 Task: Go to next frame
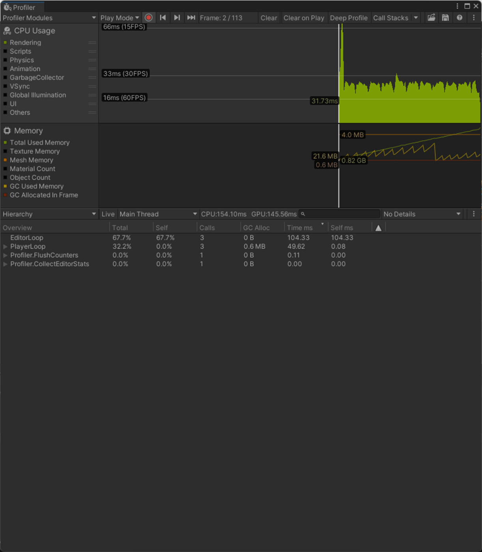177,18
